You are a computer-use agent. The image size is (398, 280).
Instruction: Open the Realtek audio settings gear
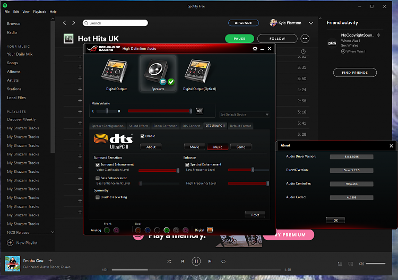pyautogui.click(x=255, y=49)
